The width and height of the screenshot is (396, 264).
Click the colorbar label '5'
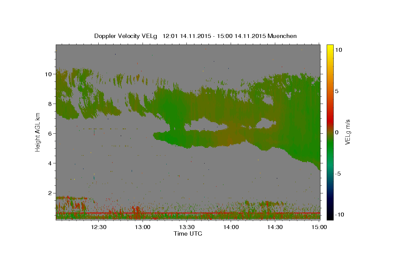pos(337,91)
